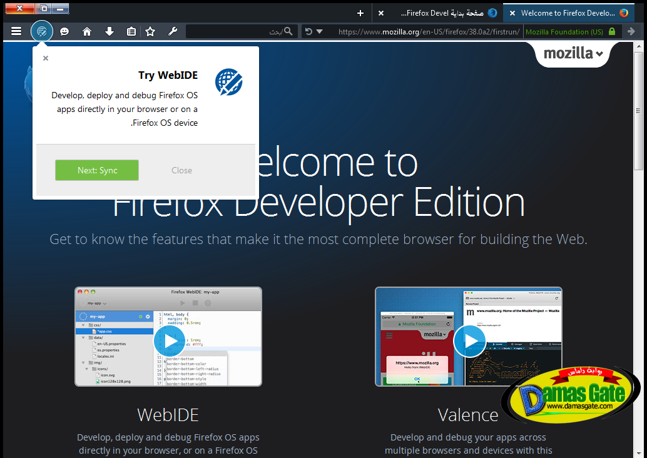Expand the mozilla tab dropdown on page
The image size is (647, 458).
click(x=573, y=54)
